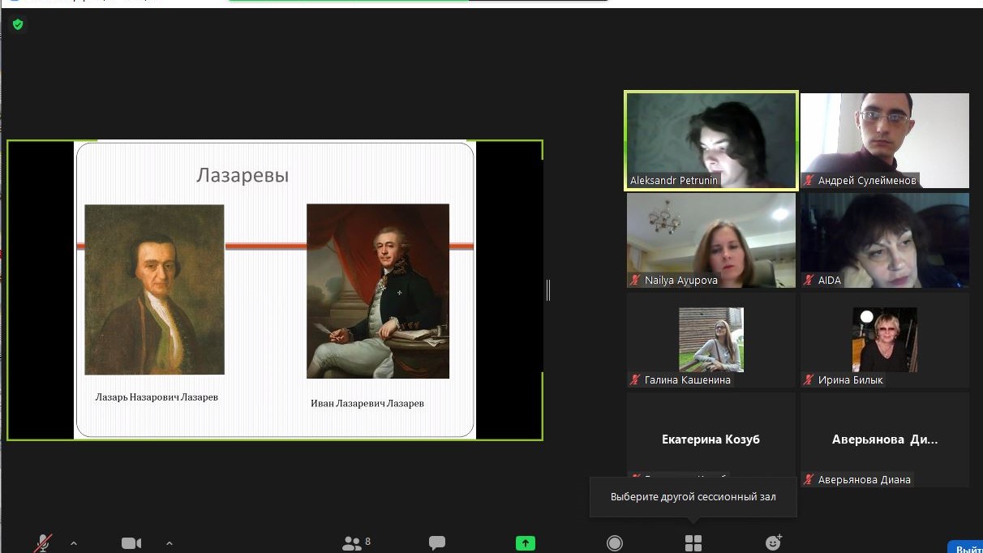Click the green share screen icon

(x=526, y=543)
